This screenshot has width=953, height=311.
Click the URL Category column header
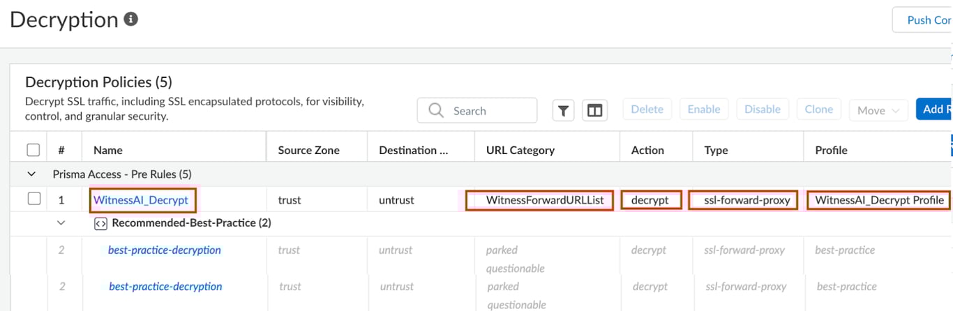tap(520, 150)
